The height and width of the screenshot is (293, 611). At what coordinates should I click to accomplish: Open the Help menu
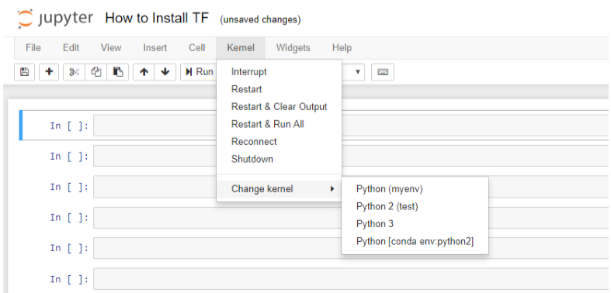click(x=342, y=48)
